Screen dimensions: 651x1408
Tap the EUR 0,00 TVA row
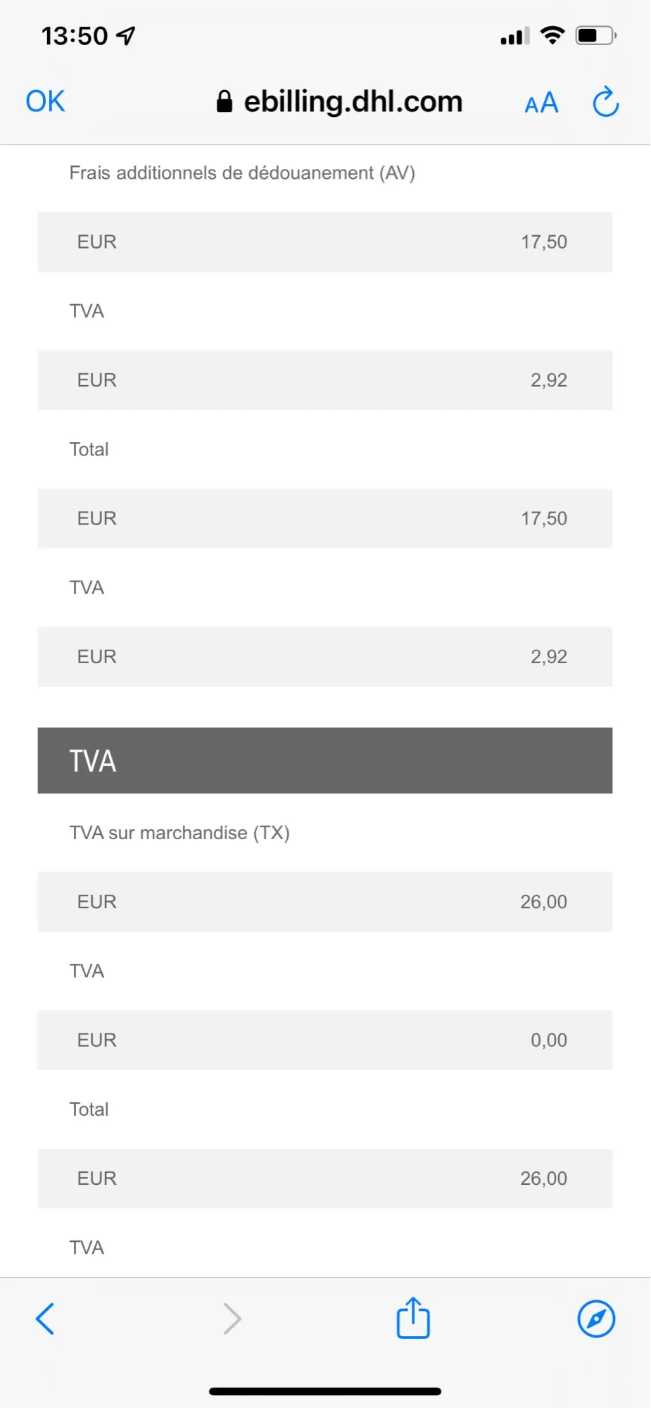[x=324, y=1040]
